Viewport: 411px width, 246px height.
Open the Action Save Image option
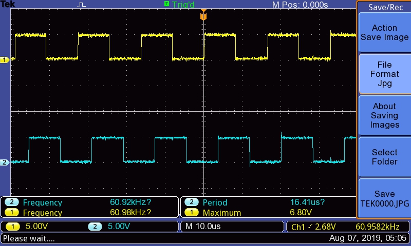tap(384, 33)
